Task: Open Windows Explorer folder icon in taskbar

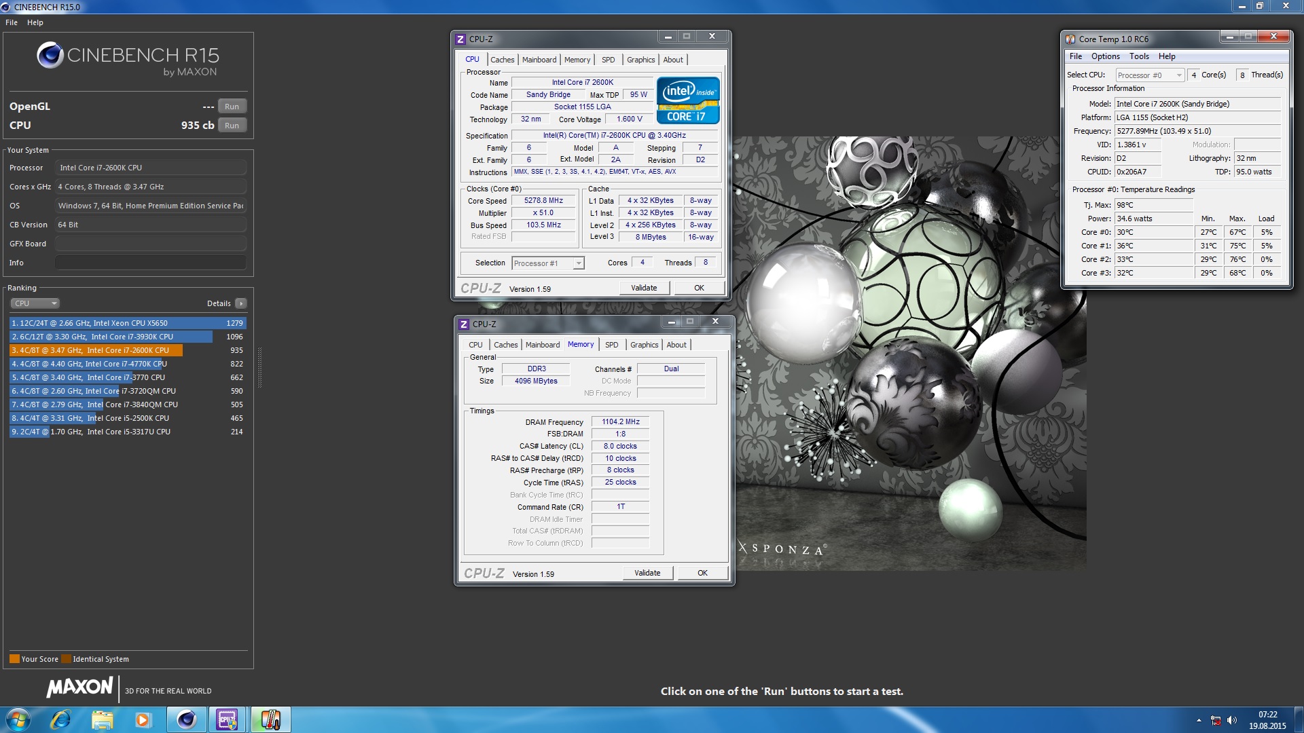Action: [102, 719]
